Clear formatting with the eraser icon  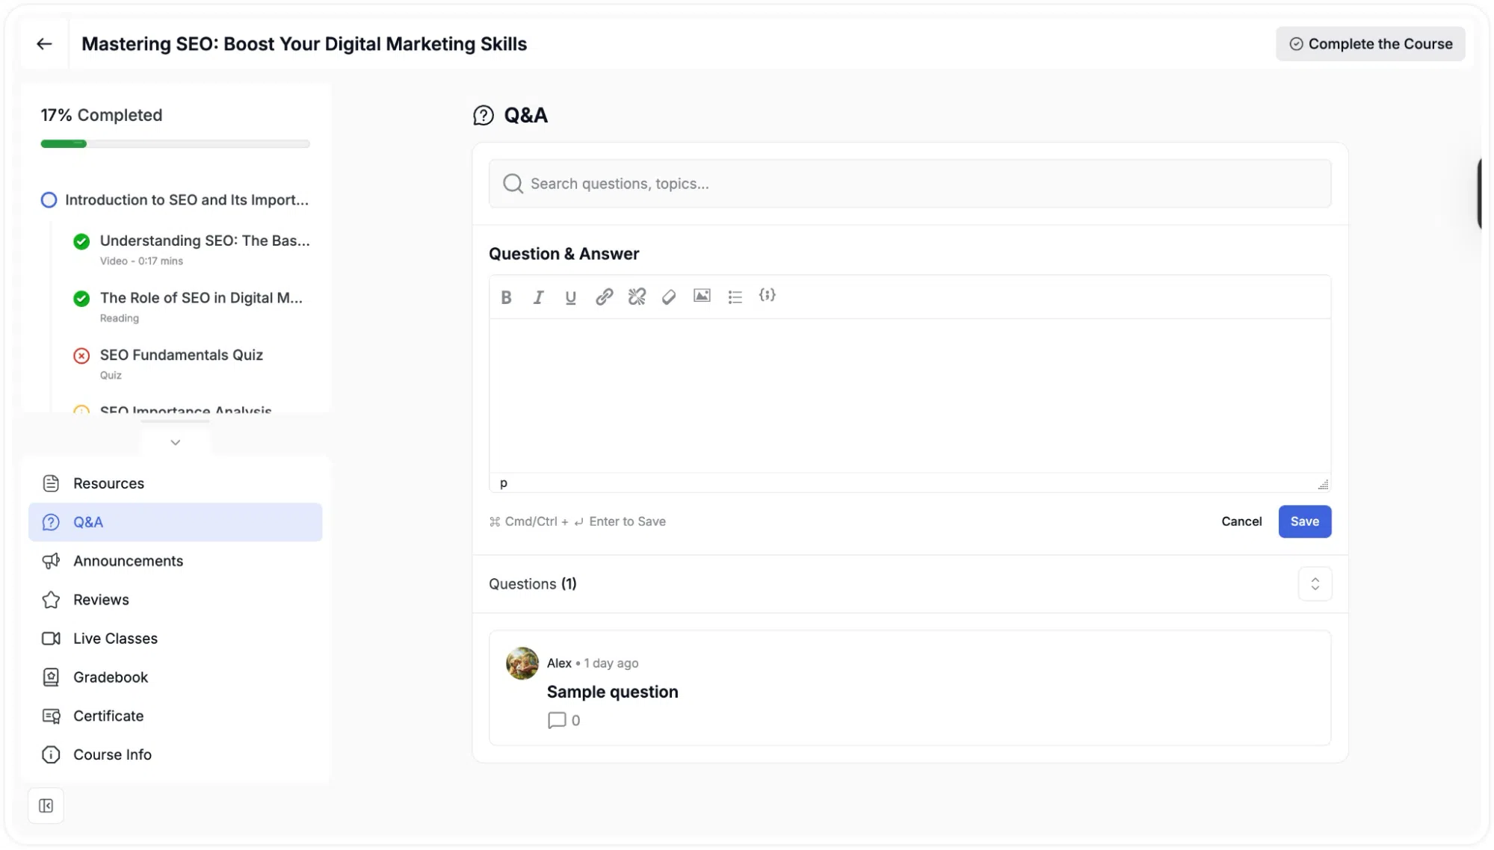[669, 297]
